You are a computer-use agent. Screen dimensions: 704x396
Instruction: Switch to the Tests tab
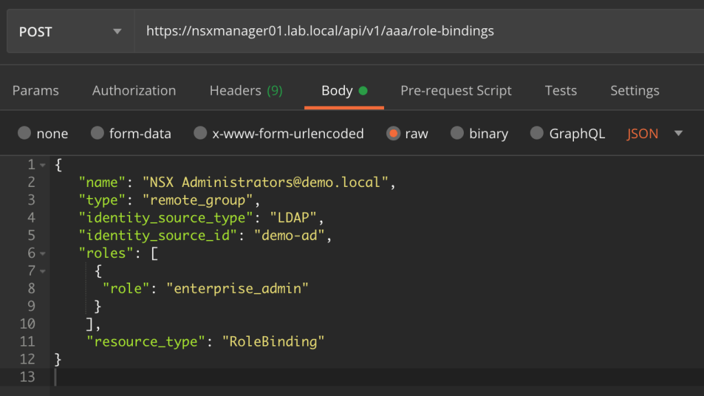[560, 90]
